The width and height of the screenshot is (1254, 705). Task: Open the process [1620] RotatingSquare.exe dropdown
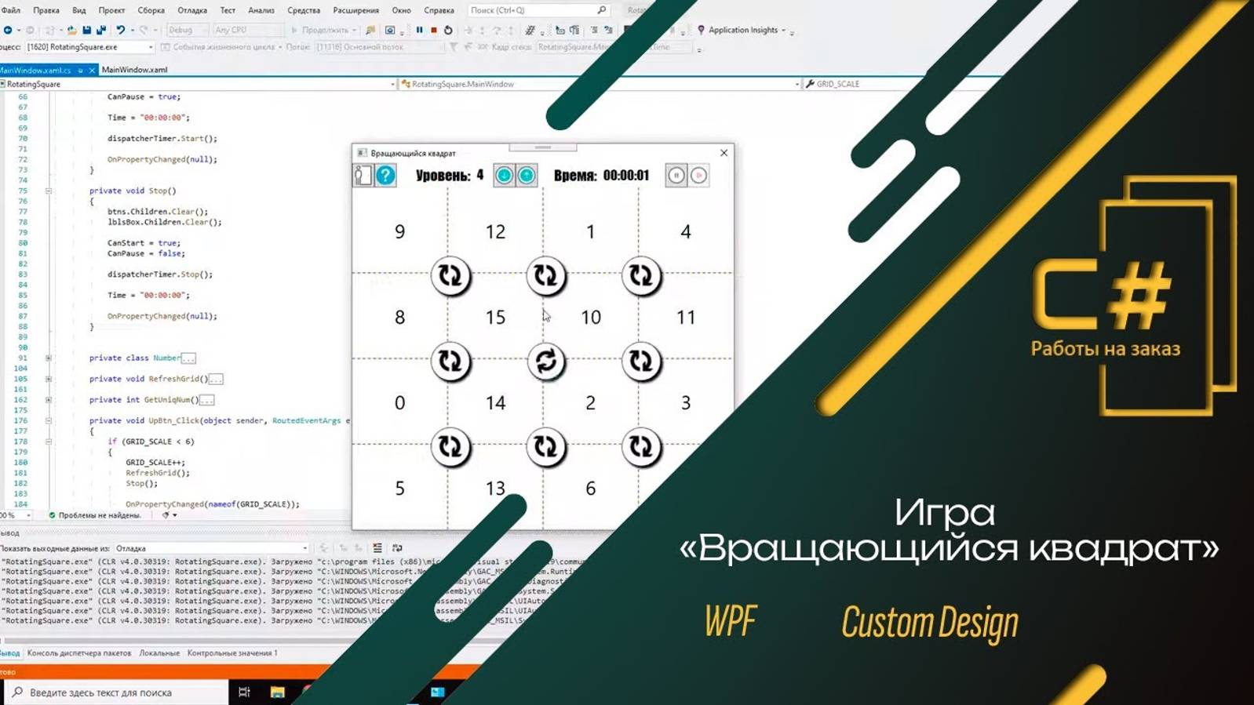coord(89,47)
